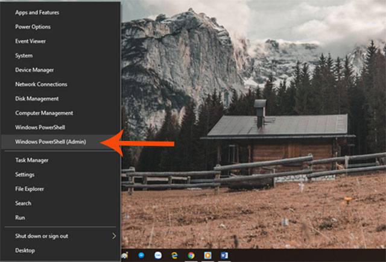Open Google Chrome on the taskbar
386x262 pixels.
191,255
